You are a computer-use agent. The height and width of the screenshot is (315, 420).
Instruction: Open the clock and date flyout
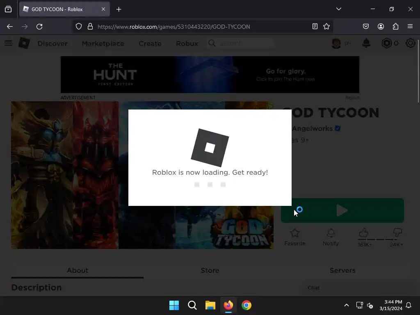tap(391, 305)
